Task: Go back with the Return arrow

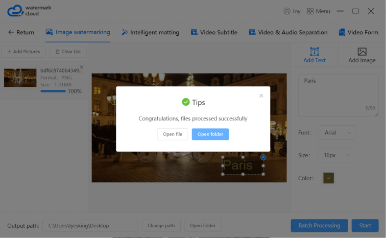Action: tap(21, 32)
